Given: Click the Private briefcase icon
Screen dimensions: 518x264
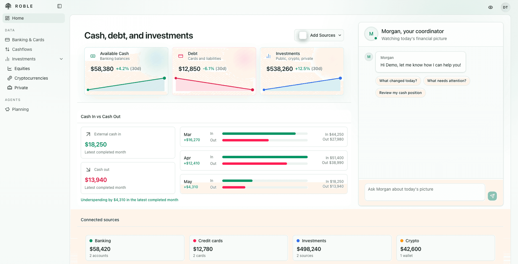Looking at the screenshot, I should click(10, 88).
